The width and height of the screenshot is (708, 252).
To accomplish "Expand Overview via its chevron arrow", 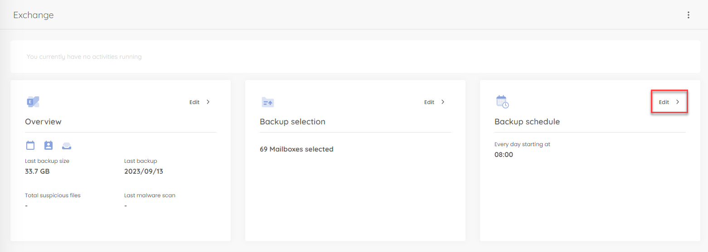I will tap(208, 102).
